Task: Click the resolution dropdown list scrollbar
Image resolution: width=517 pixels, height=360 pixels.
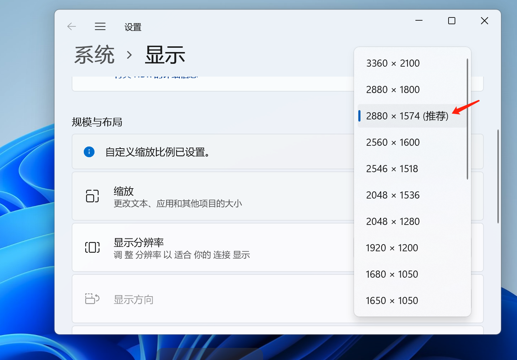Action: click(467, 119)
